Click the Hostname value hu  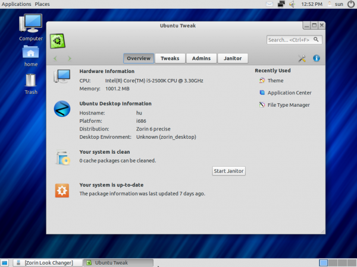tap(139, 113)
